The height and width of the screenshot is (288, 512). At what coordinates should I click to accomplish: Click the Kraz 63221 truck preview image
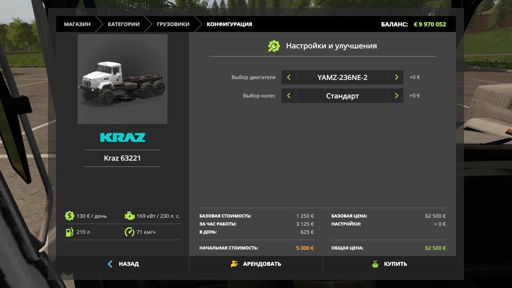(x=123, y=79)
